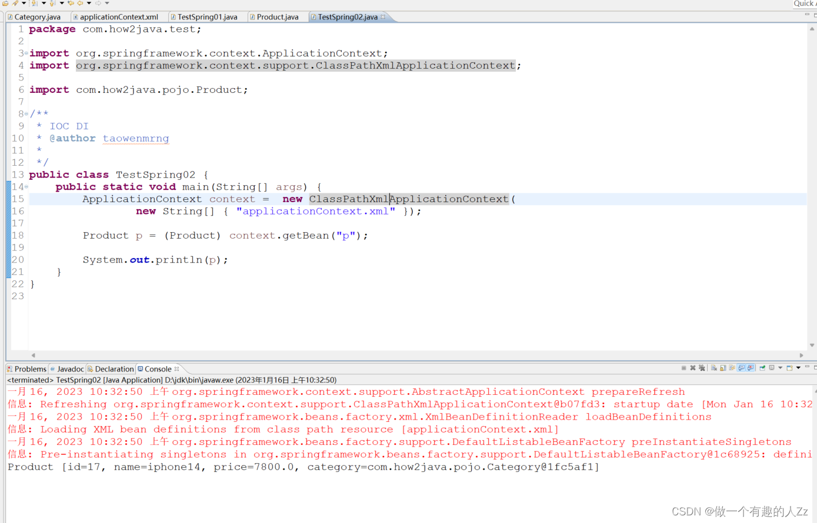This screenshot has width=817, height=523.
Task: Click Product [id=17 console output line
Action: (x=304, y=467)
